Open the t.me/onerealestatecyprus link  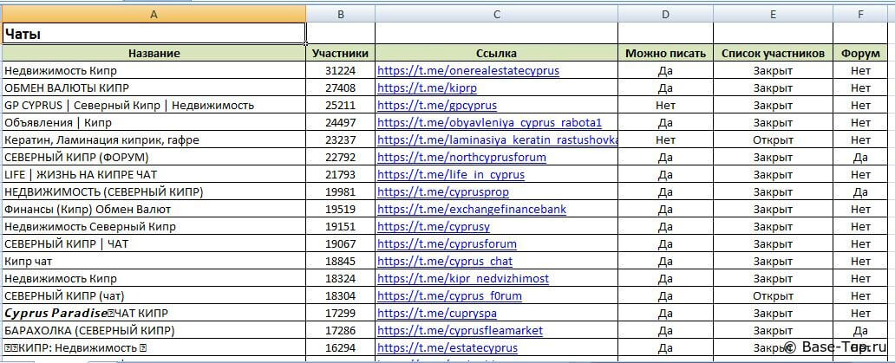(x=468, y=71)
